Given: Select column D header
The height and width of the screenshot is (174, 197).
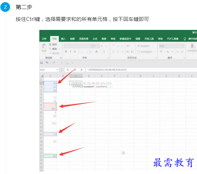Looking at the screenshot, I should click(x=89, y=76).
